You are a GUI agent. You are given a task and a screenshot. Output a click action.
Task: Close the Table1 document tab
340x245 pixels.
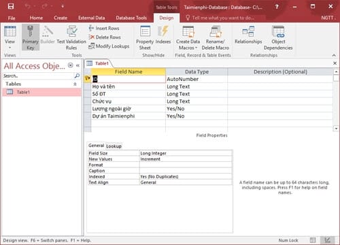[x=335, y=63]
